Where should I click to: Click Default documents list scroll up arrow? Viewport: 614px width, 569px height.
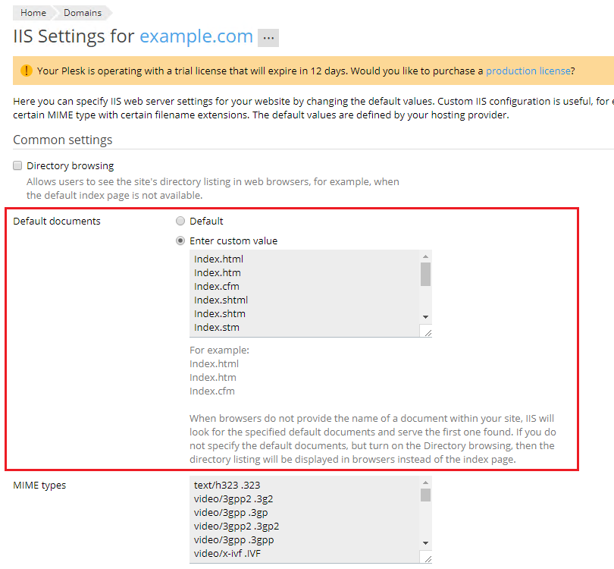click(425, 256)
